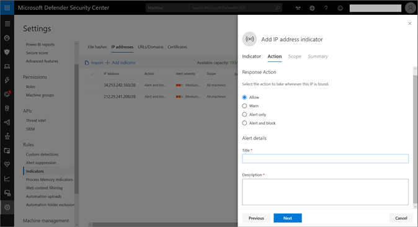Open Process Memory Indicators settings
The height and width of the screenshot is (227, 418).
click(x=50, y=179)
